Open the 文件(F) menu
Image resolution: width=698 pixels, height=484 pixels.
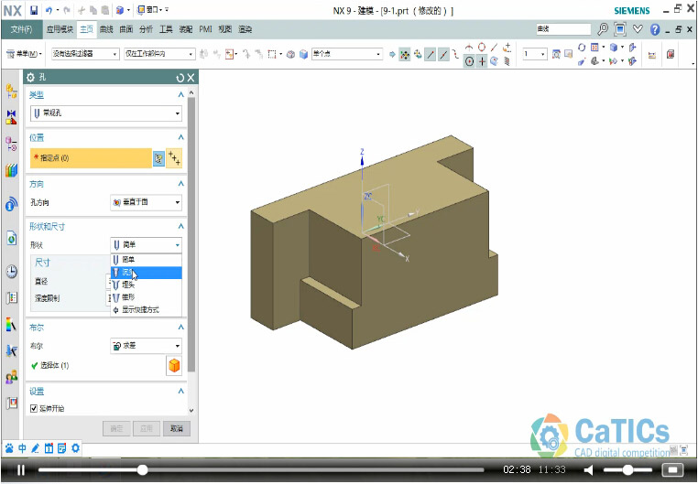pos(21,29)
